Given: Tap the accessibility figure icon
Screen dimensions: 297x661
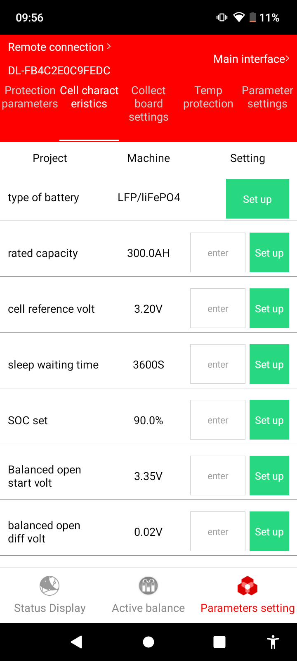Looking at the screenshot, I should 273,642.
